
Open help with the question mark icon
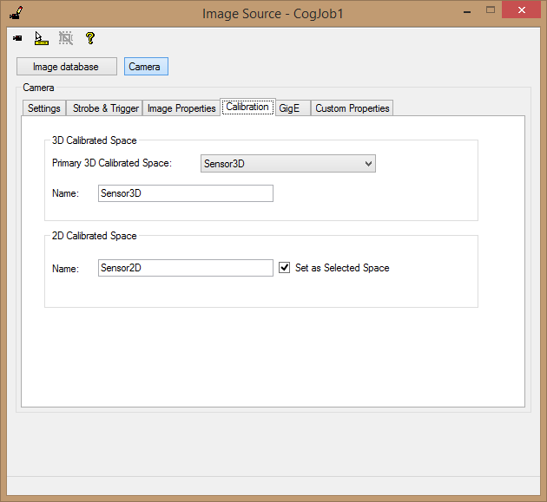90,38
